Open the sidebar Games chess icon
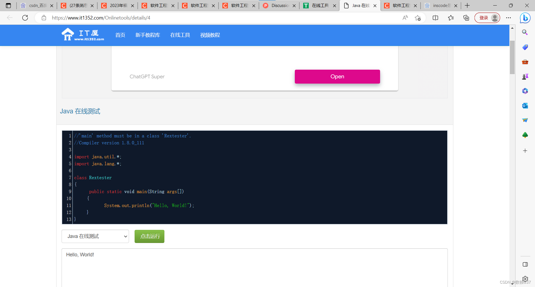535x287 pixels. tap(525, 76)
